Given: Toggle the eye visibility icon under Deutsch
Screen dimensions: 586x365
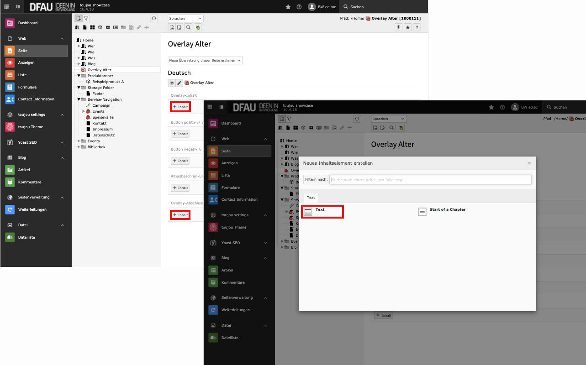Looking at the screenshot, I should (172, 83).
